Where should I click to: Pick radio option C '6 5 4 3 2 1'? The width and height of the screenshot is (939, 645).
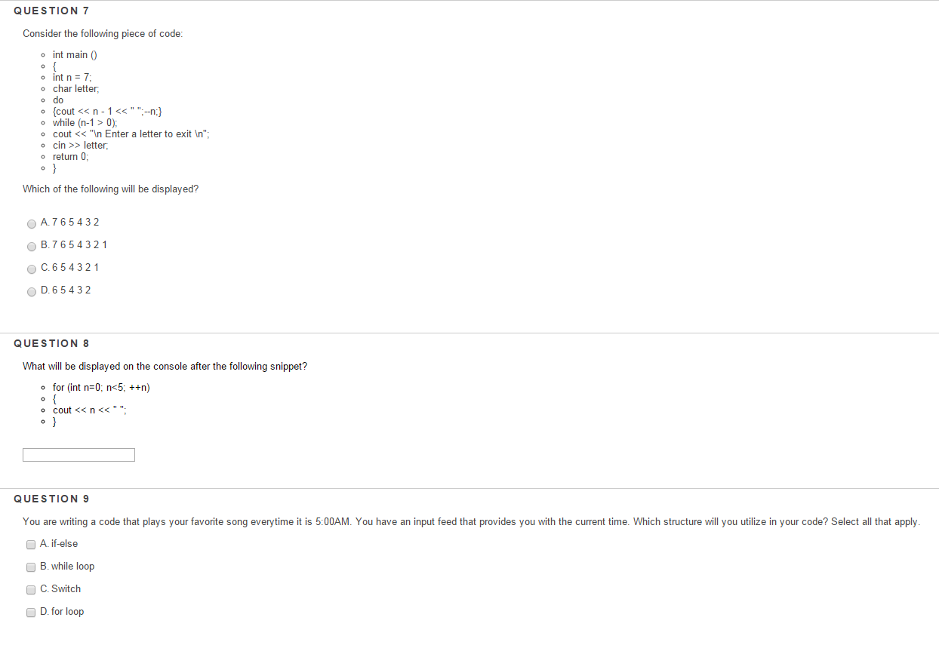(31, 269)
